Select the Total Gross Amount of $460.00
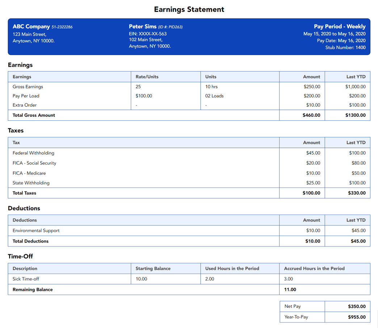 pyautogui.click(x=311, y=115)
